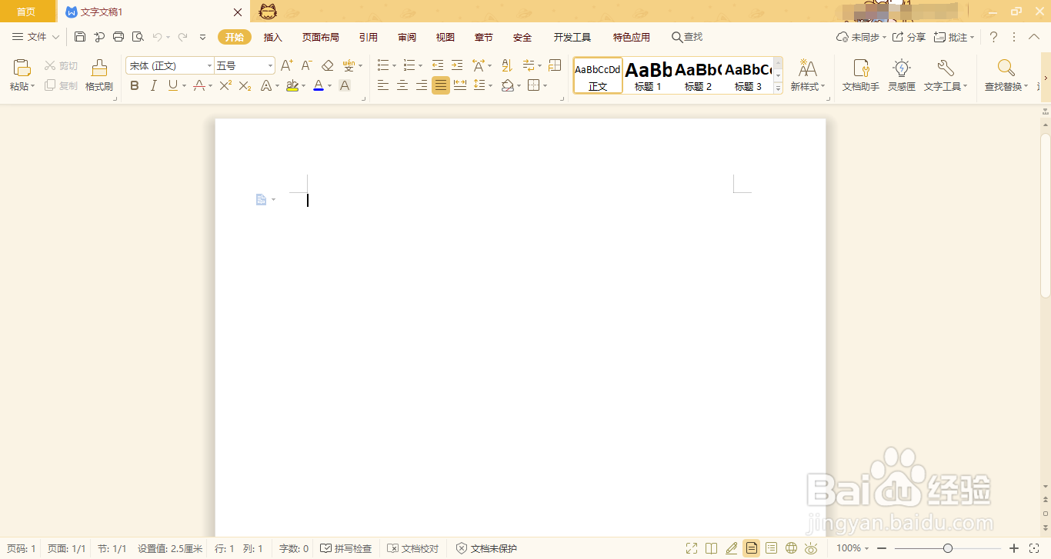Apply Superscript X² formatting
Viewport: 1051px width, 559px height.
point(225,86)
